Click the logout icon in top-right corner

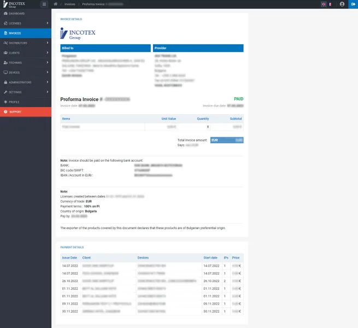pos(353,4)
